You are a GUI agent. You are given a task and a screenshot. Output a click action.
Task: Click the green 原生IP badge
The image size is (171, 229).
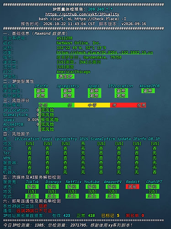click(65, 76)
